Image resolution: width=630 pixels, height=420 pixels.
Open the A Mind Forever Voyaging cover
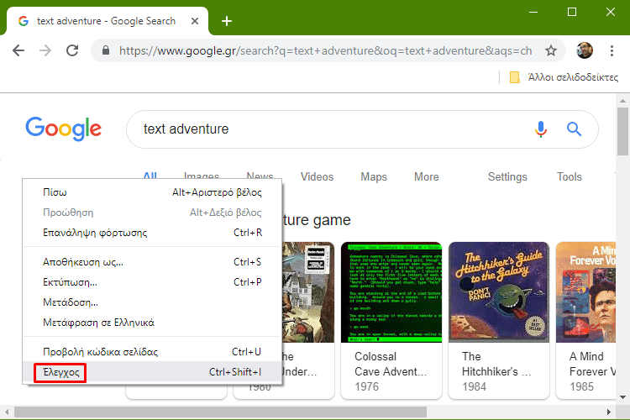(585, 292)
